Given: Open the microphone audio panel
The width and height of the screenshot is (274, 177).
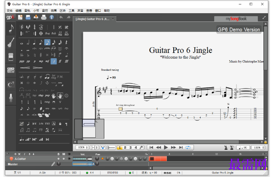Looking at the screenshot, I should click(x=11, y=98).
